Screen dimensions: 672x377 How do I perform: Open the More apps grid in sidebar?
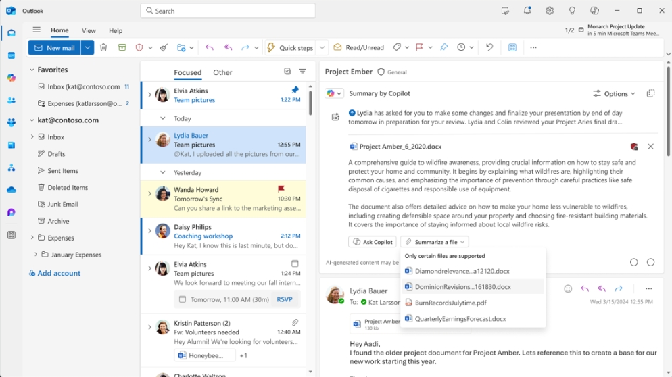tap(11, 234)
